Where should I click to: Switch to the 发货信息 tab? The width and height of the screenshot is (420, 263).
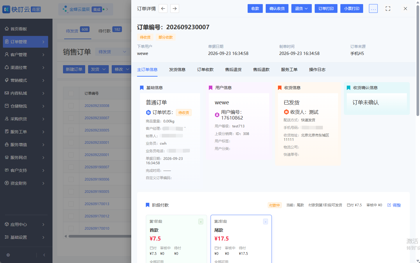177,70
